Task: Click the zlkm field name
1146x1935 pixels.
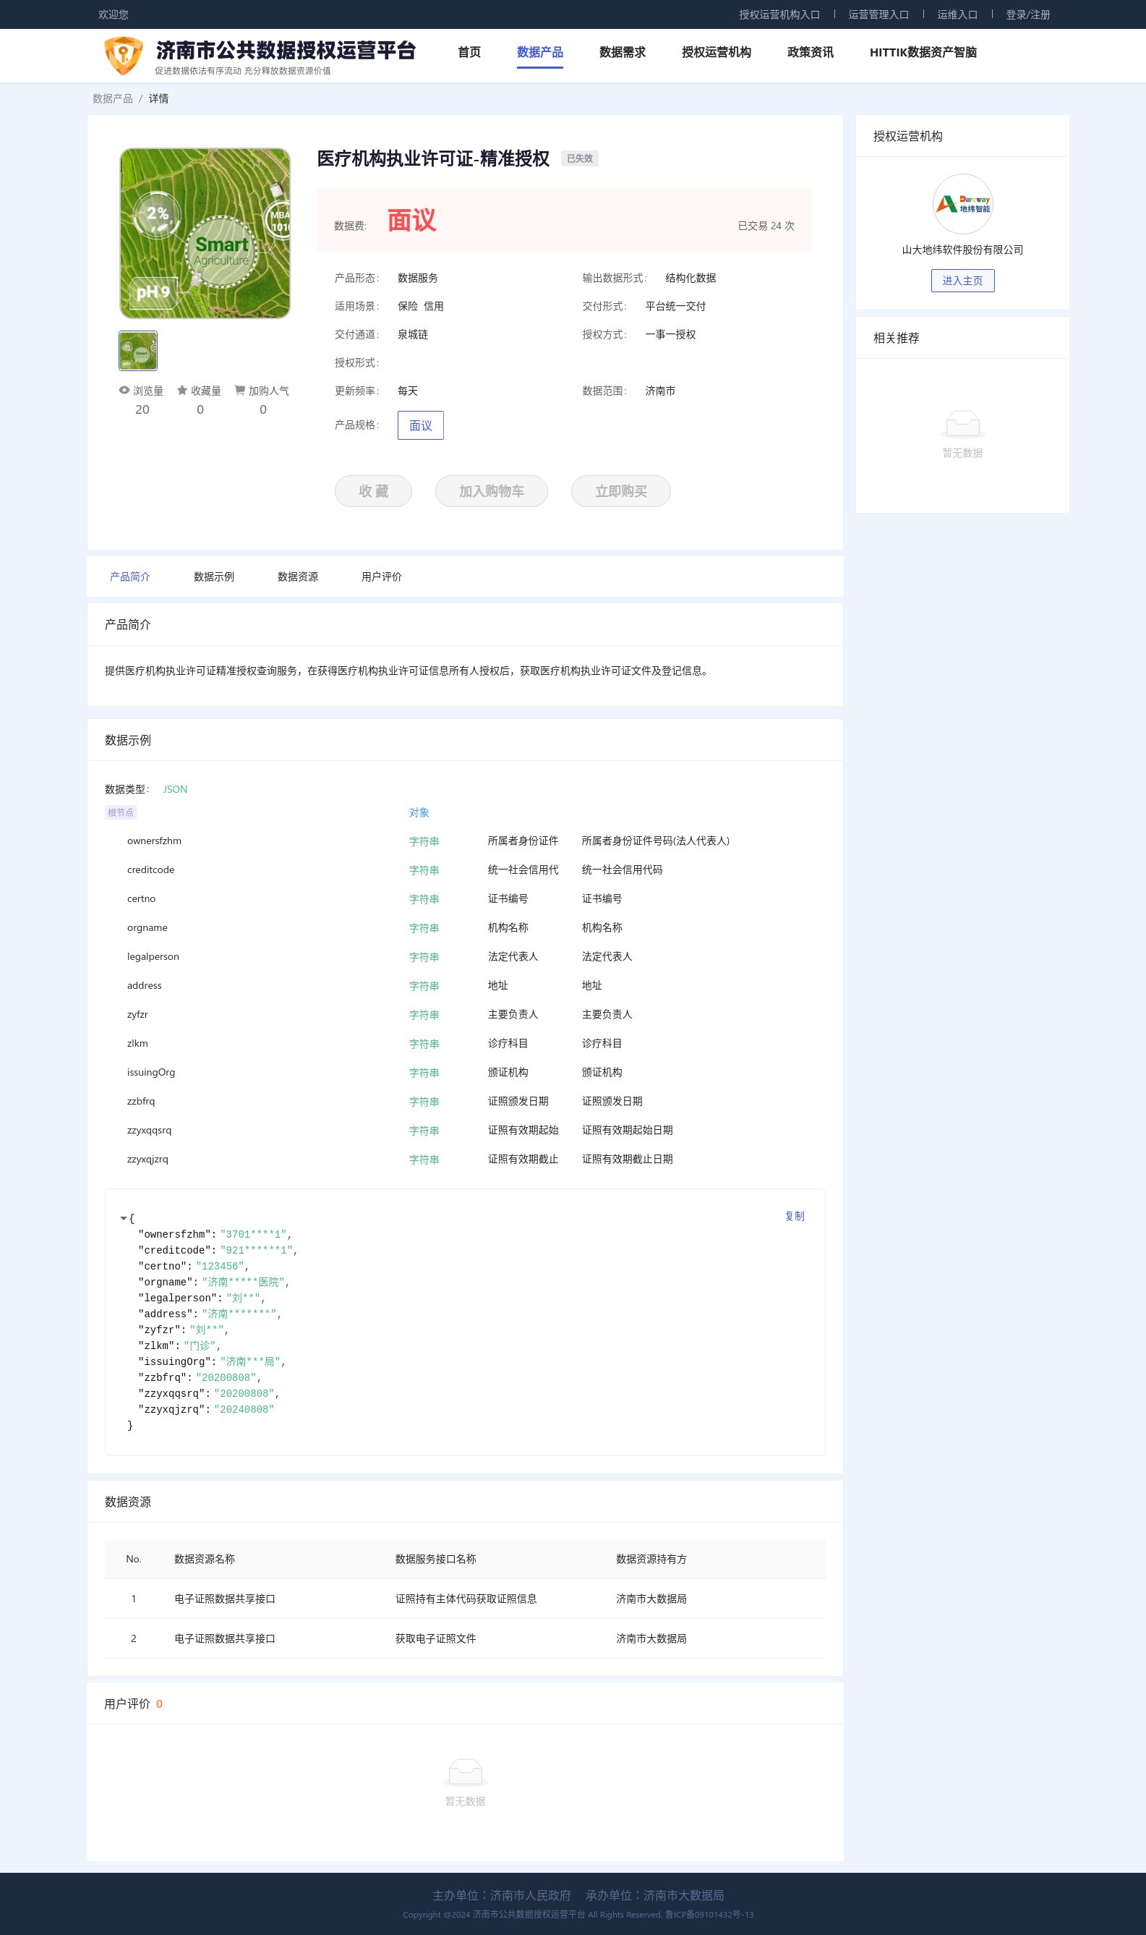Action: (137, 1043)
